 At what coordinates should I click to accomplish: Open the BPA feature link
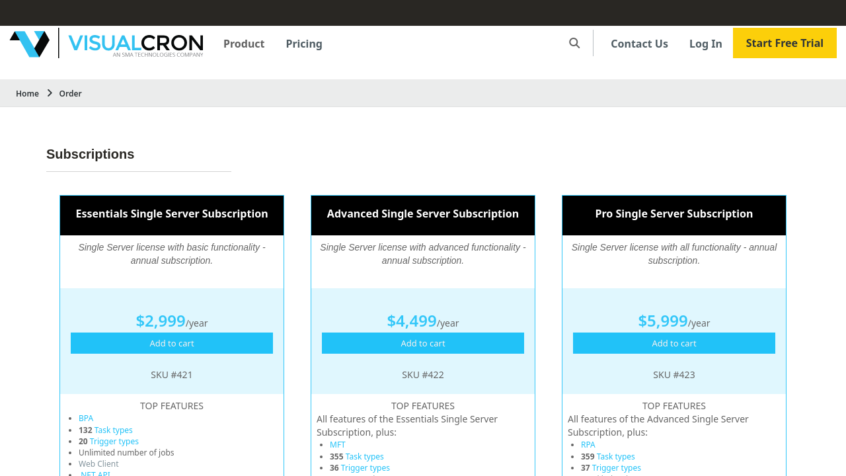pos(86,418)
